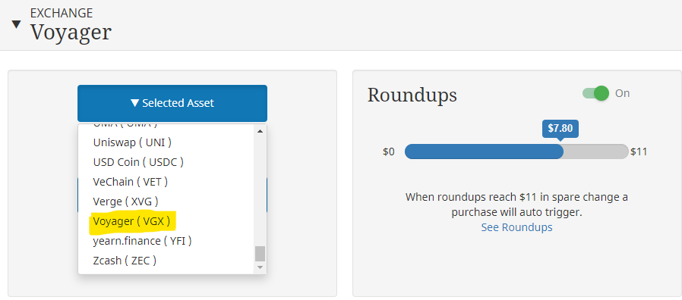682x300 pixels.
Task: Click the dropdown list scroll up arrow
Action: pos(260,131)
